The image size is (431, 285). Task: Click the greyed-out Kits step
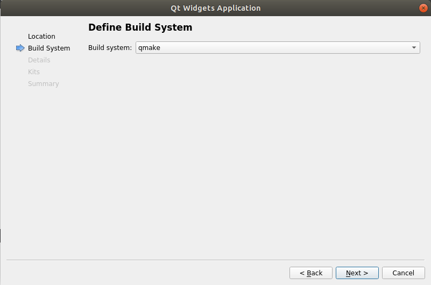coord(34,72)
